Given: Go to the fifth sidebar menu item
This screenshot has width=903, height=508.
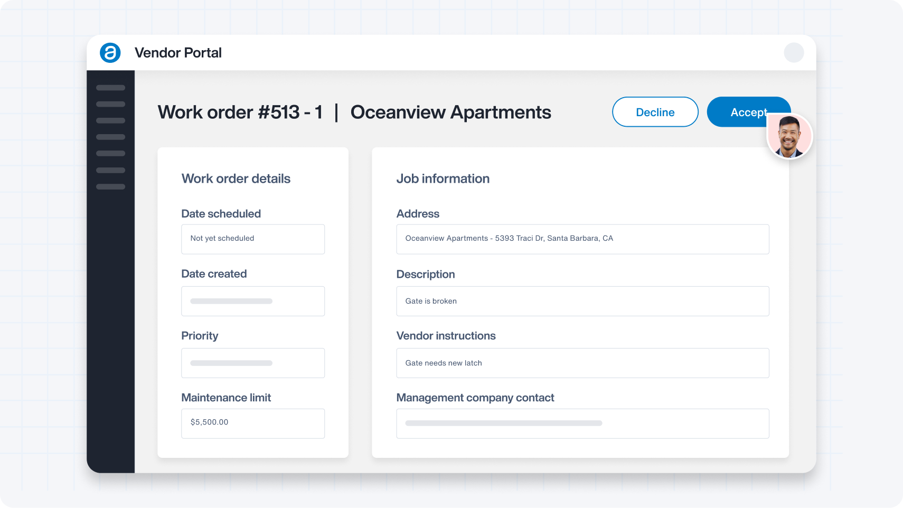Looking at the screenshot, I should (x=110, y=153).
